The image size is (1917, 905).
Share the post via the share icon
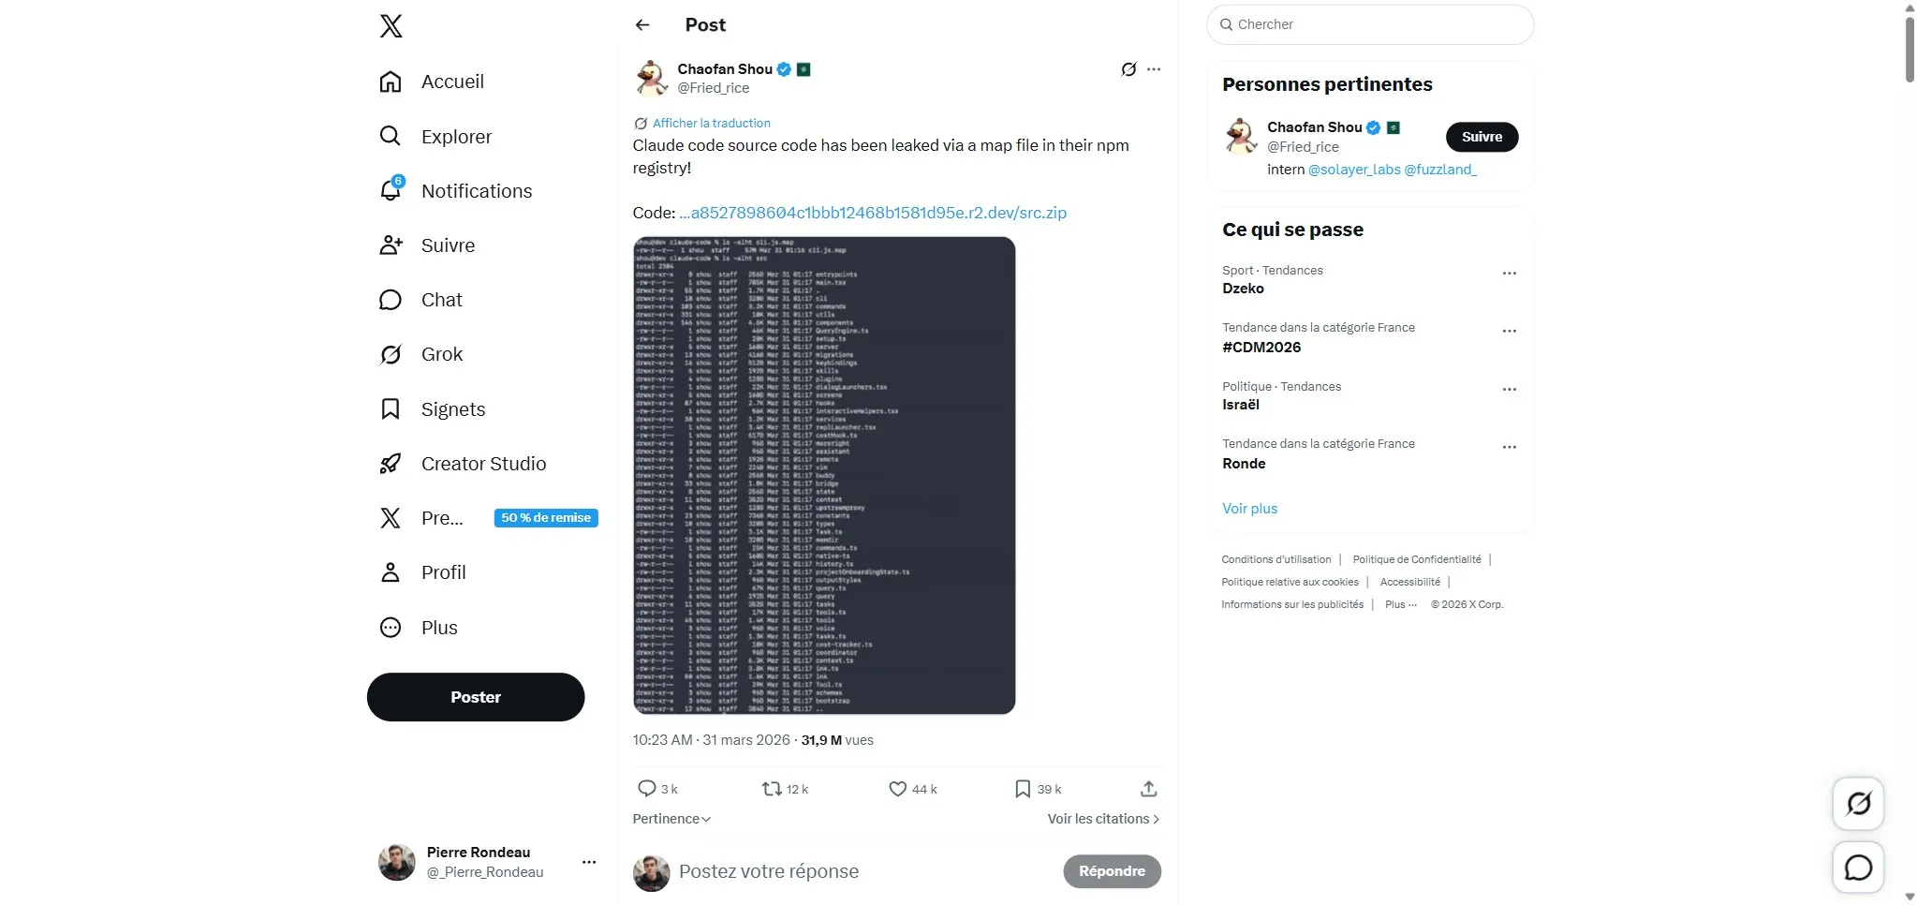pos(1147,788)
